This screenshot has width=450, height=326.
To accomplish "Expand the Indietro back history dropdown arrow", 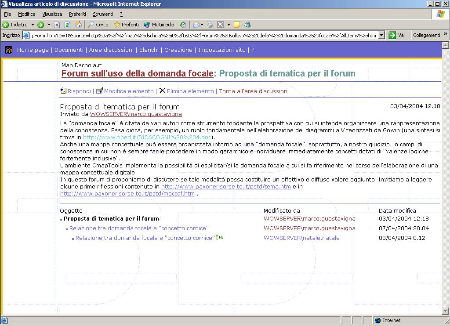I will coord(33,25).
